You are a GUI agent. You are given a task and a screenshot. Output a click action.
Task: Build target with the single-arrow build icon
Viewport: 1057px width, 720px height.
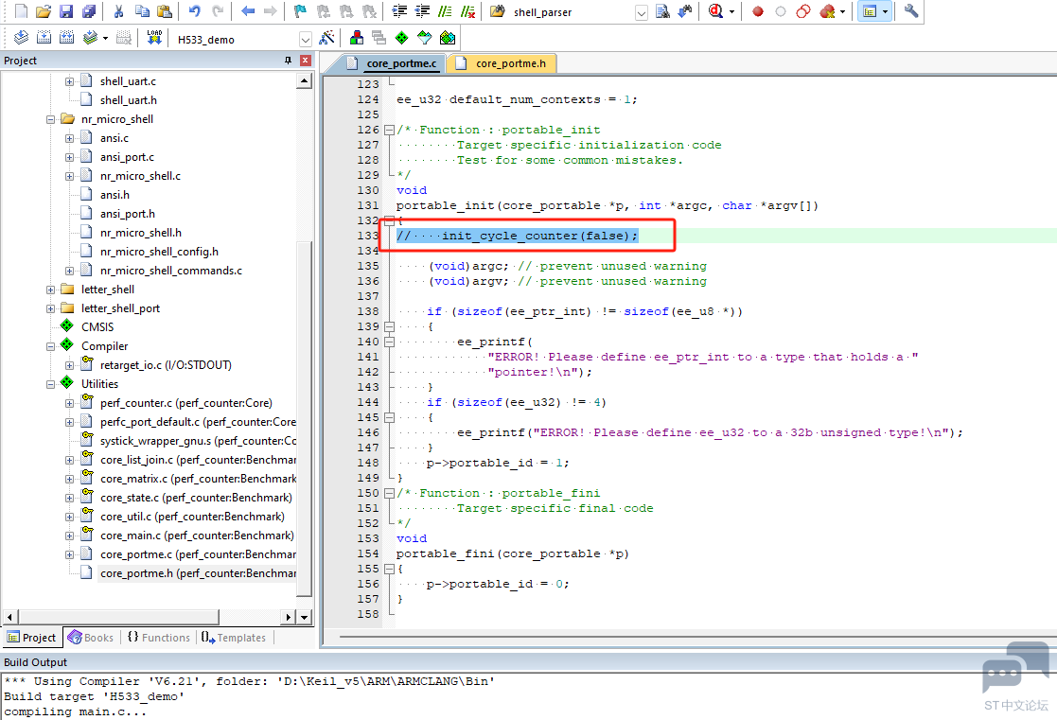coord(44,38)
